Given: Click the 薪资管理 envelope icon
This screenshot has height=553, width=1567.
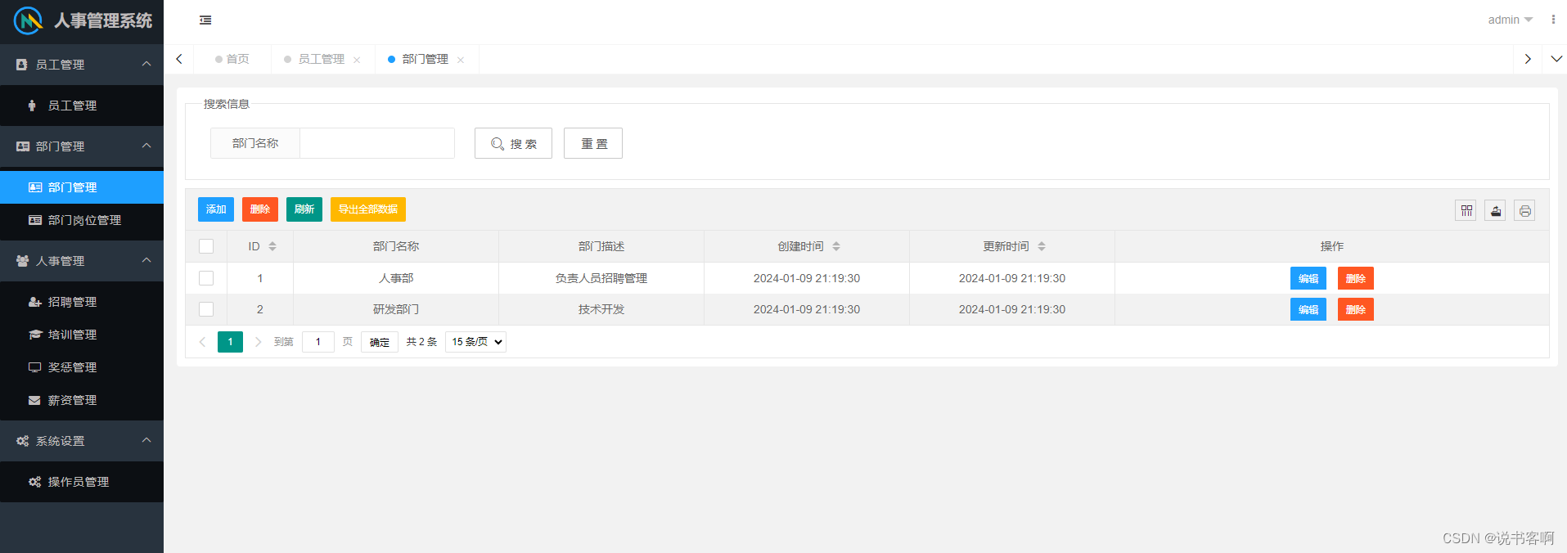Looking at the screenshot, I should 34,400.
